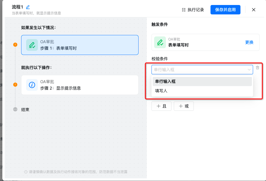Click the orange warning dot beside step 2

(15, 85)
